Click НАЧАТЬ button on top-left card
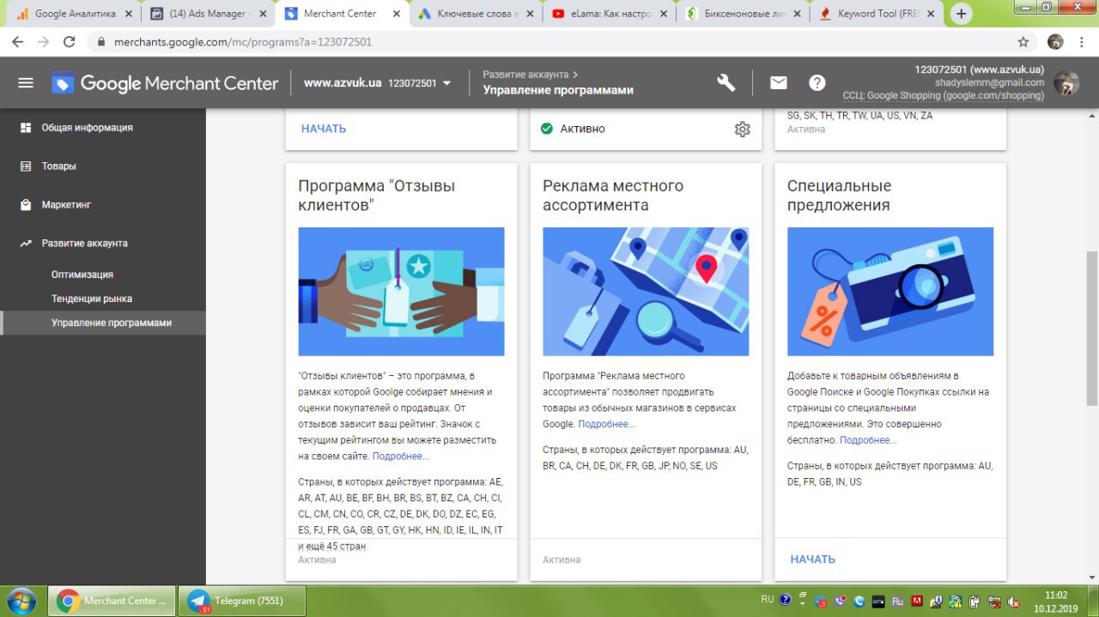This screenshot has height=617, width=1099. (324, 129)
